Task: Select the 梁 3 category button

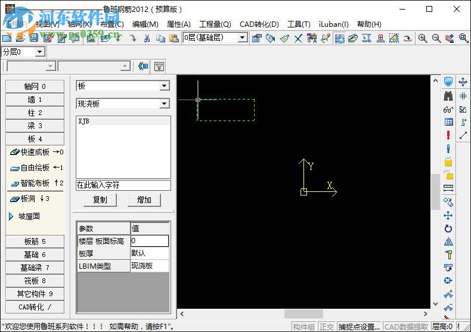Action: [x=35, y=126]
